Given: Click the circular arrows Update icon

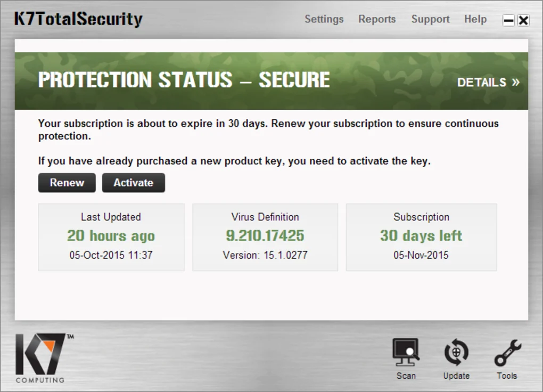Looking at the screenshot, I should [x=456, y=352].
